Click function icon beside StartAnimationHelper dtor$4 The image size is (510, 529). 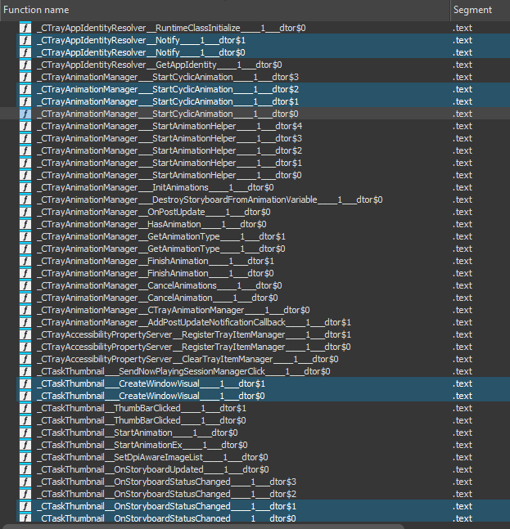pos(25,126)
